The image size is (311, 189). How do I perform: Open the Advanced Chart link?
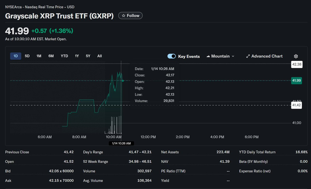264,56
